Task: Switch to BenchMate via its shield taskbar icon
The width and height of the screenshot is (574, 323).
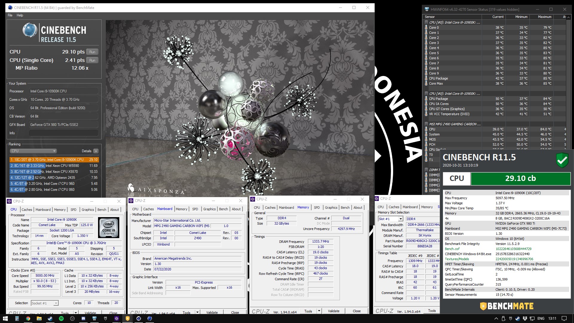Action: pyautogui.click(x=128, y=319)
